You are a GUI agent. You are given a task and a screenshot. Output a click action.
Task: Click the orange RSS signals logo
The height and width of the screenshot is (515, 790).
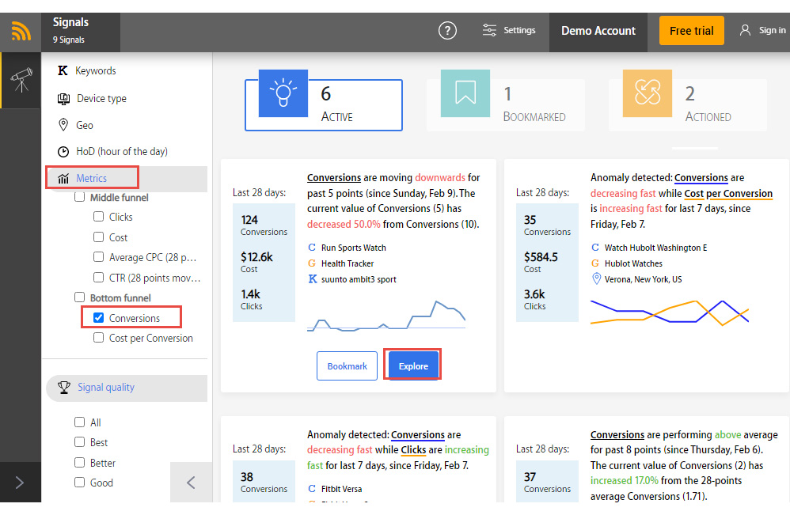(21, 32)
